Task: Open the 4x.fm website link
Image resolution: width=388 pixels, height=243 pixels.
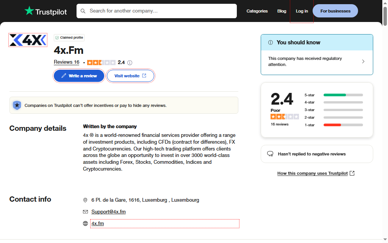Action: 97,223
